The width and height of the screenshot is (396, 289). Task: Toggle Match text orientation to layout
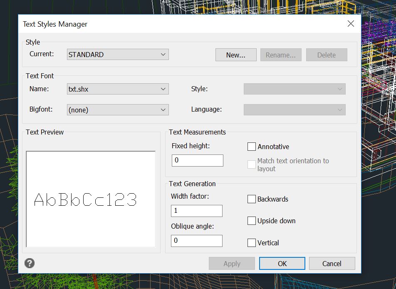pos(252,164)
